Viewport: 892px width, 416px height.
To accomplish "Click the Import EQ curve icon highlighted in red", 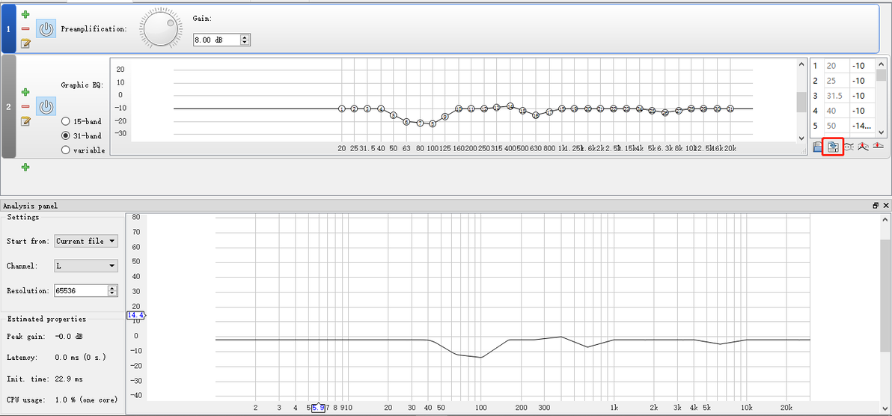I will click(x=834, y=147).
